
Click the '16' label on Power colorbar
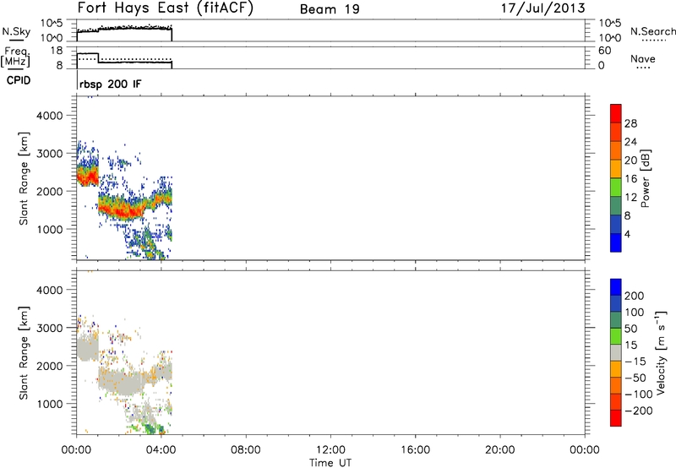point(630,179)
